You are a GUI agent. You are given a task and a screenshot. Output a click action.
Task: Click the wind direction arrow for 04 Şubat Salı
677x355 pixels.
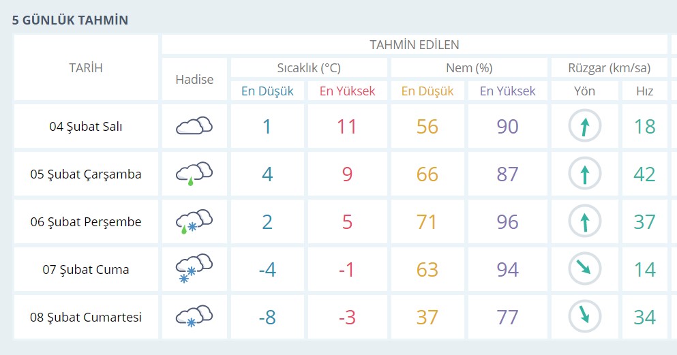584,126
